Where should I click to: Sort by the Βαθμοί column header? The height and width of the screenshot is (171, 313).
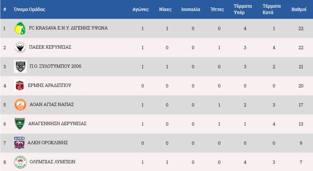299,9
